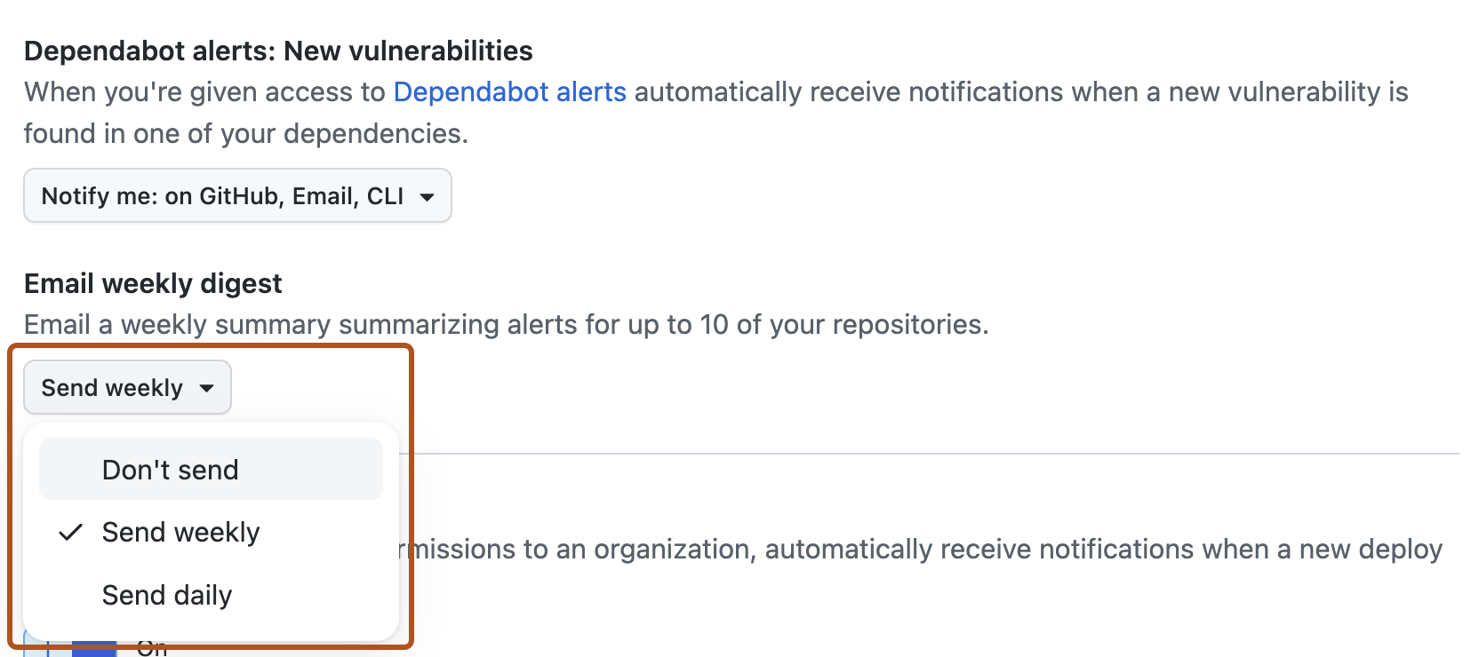The height and width of the screenshot is (657, 1479).
Task: Click the checkmark beside Send weekly
Action: coord(69,532)
